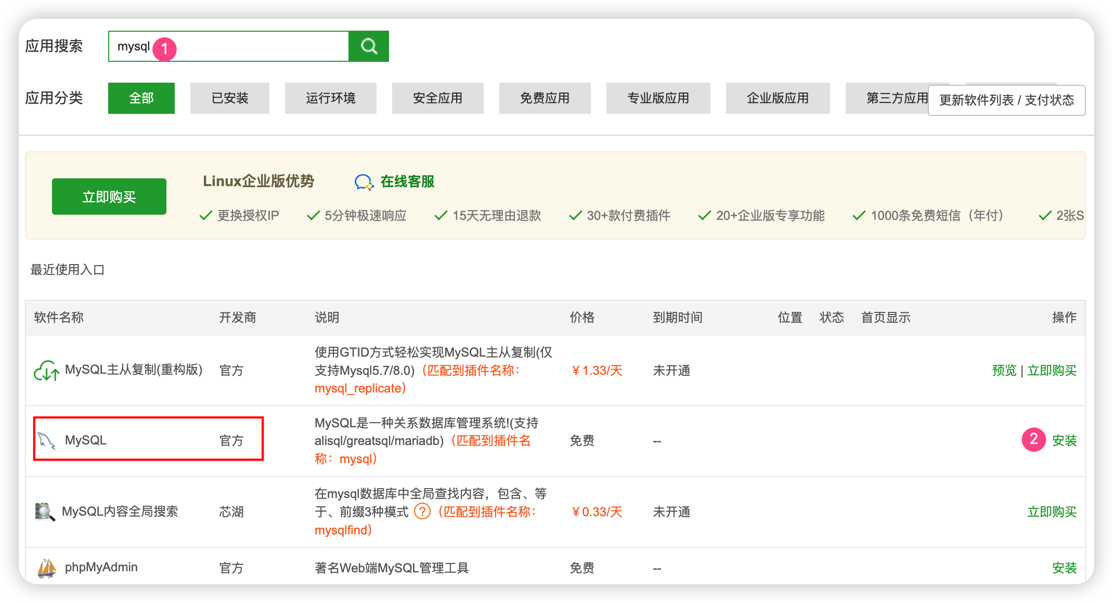The image size is (1113, 603).
Task: Install MySQL via the 安装 link
Action: tap(1065, 441)
